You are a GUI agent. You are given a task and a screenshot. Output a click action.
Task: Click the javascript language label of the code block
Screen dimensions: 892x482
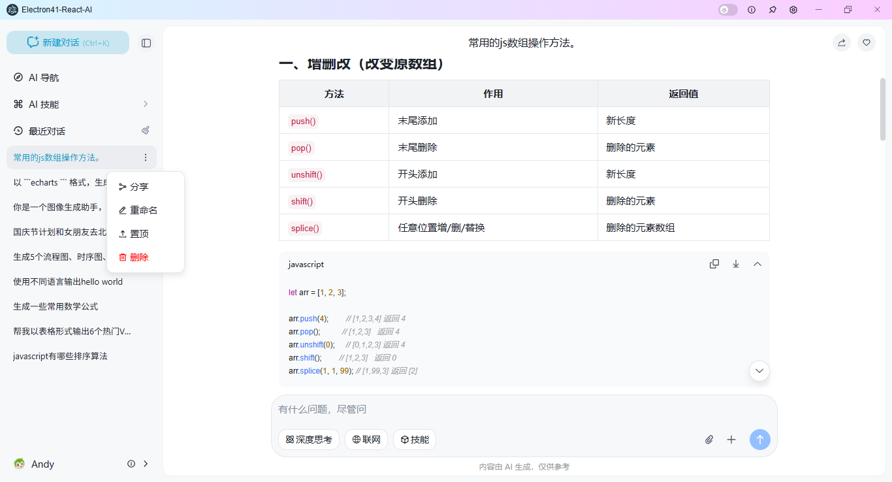306,265
